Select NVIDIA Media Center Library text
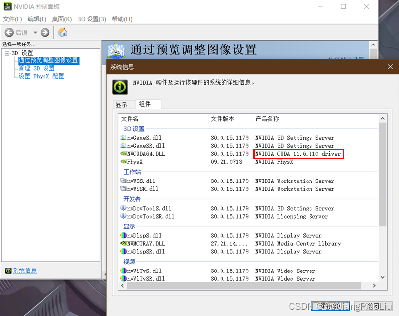 click(x=298, y=244)
